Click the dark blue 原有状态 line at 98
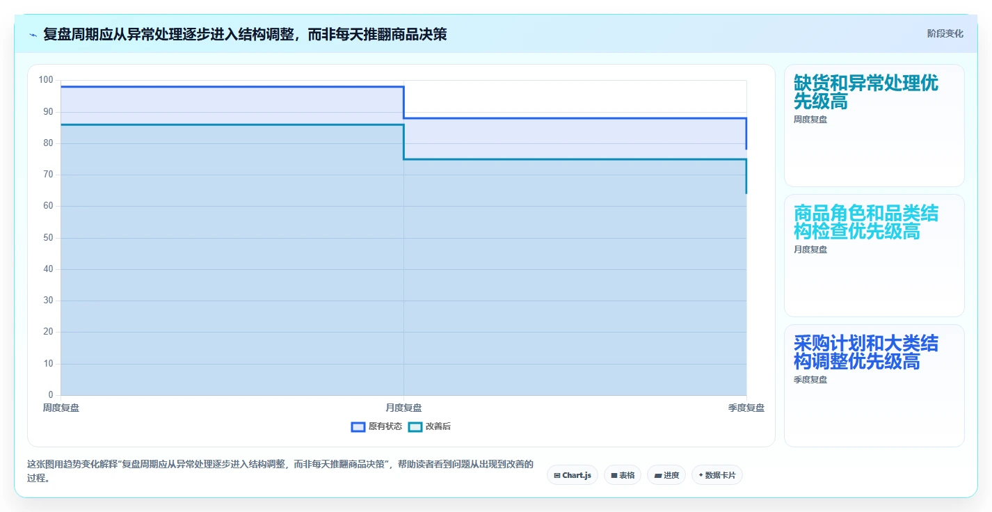This screenshot has height=512, width=992. (232, 87)
